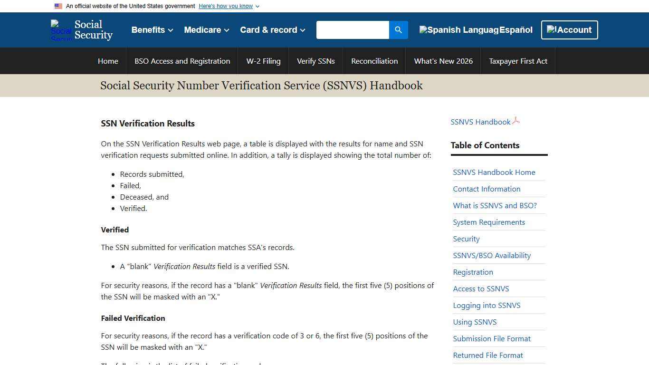Open the Reconciliation navigation item
This screenshot has height=365, width=649.
point(374,61)
